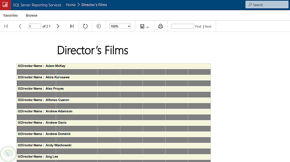Screen dimensions: 290x162
Task: Refresh the report
Action: (x=85, y=26)
